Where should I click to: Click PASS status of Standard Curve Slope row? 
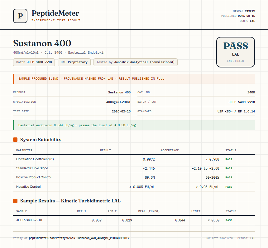[x=229, y=168]
